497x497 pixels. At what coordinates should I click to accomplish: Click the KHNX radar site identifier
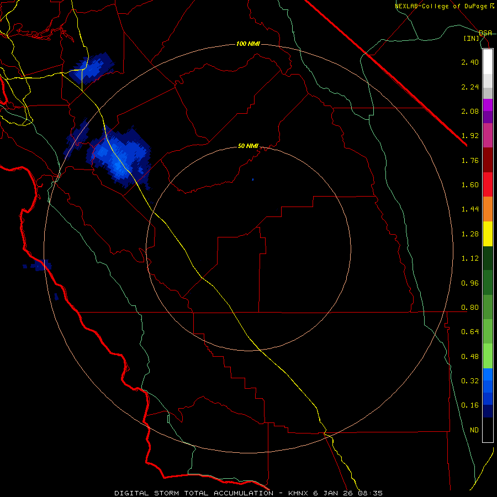pyautogui.click(x=299, y=493)
